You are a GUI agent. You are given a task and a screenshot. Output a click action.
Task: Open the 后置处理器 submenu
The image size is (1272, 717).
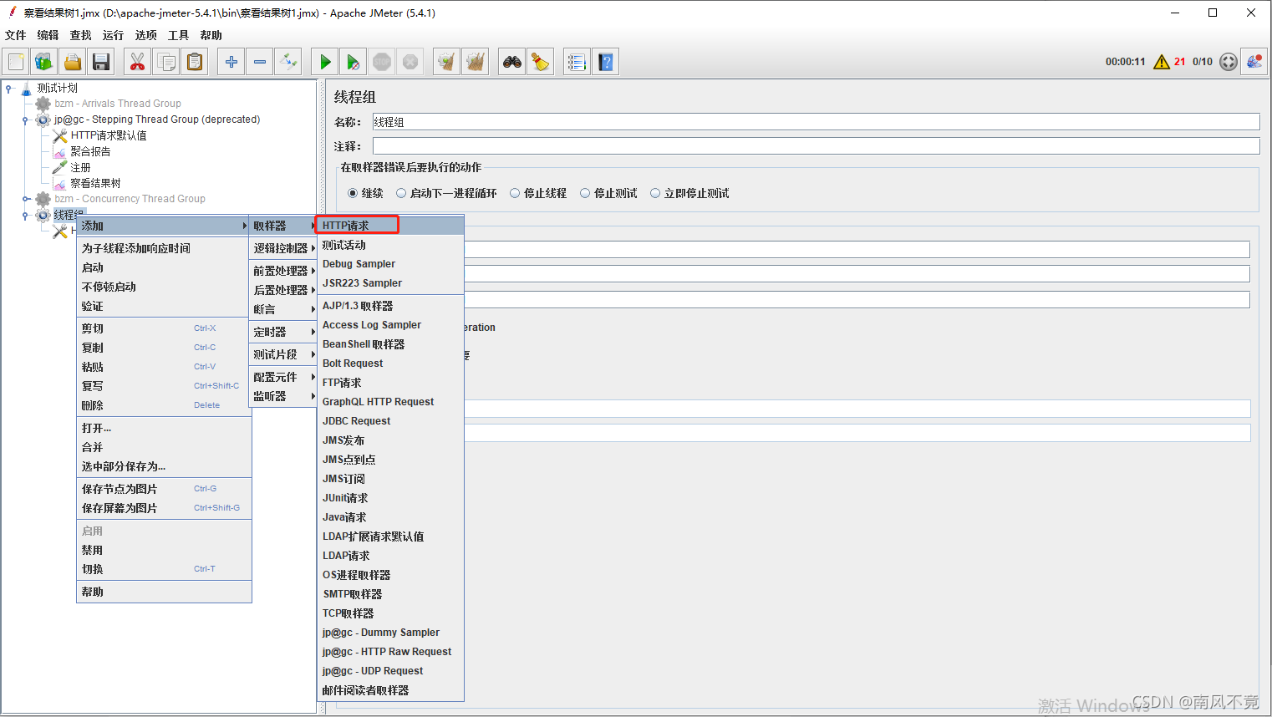pyautogui.click(x=283, y=290)
